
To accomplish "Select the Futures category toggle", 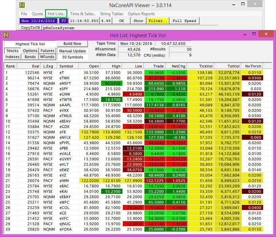I will tap(47, 51).
